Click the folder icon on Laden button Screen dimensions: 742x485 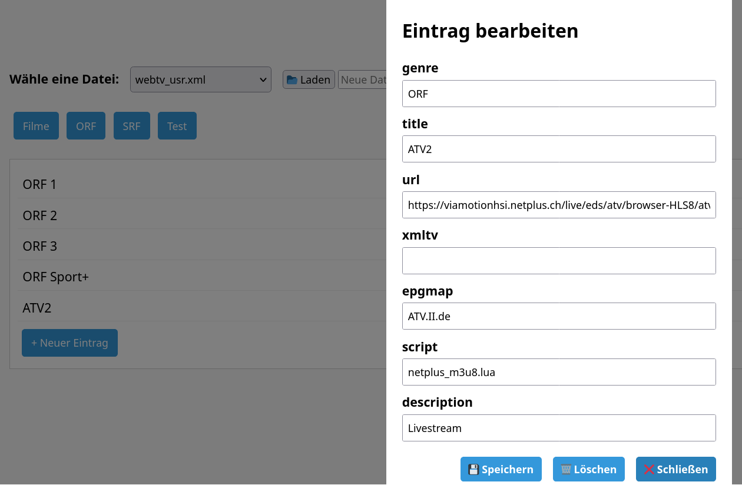(292, 80)
